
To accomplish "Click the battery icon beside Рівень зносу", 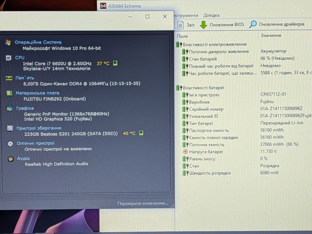I will point(185,159).
